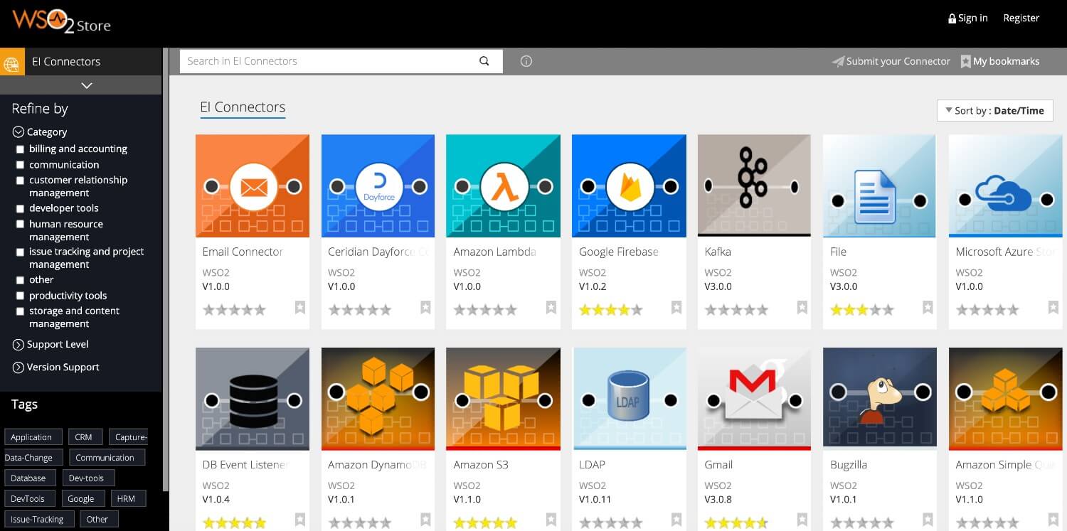Check developer tools category
1067x531 pixels.
20,208
